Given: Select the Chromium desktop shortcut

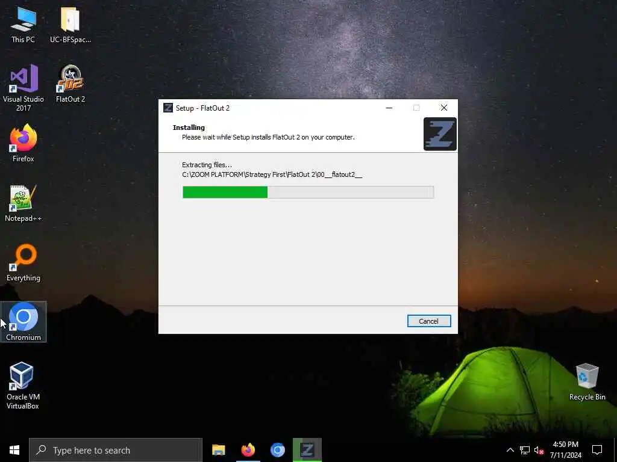Looking at the screenshot, I should click(23, 322).
